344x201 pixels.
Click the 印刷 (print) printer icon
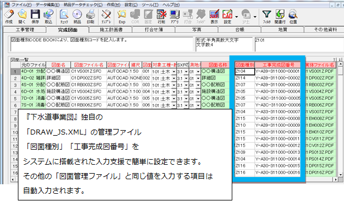click(x=90, y=16)
